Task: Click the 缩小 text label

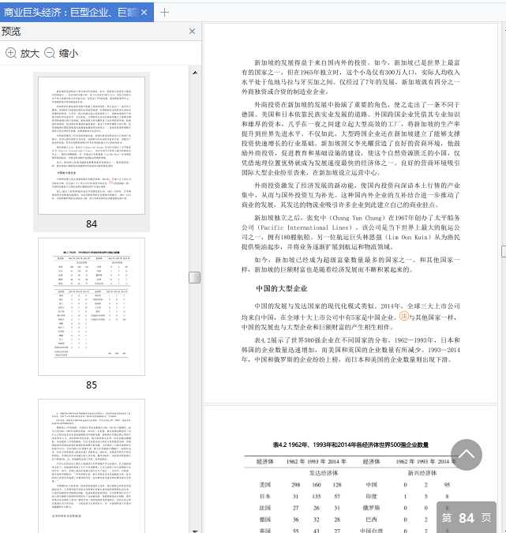Action: (69, 54)
